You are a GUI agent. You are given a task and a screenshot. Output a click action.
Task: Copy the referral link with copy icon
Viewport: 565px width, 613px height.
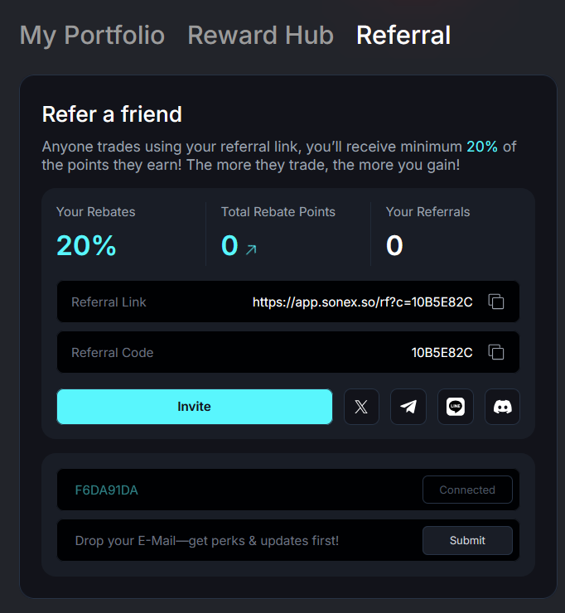[x=495, y=302]
